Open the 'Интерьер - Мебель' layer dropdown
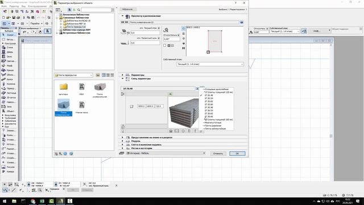The image size is (364, 205). [x=166, y=153]
